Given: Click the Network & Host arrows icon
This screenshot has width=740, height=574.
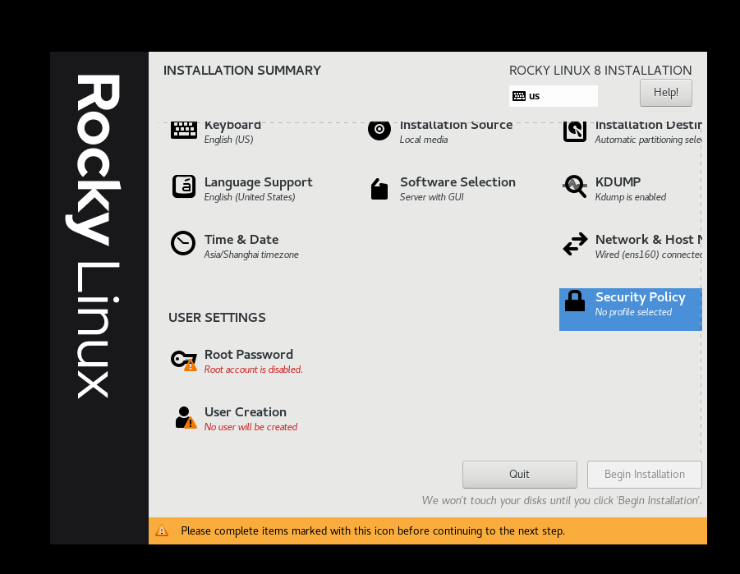Looking at the screenshot, I should click(575, 244).
